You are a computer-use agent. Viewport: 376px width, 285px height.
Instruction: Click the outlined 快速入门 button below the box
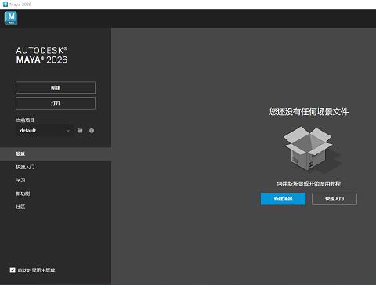tap(334, 199)
